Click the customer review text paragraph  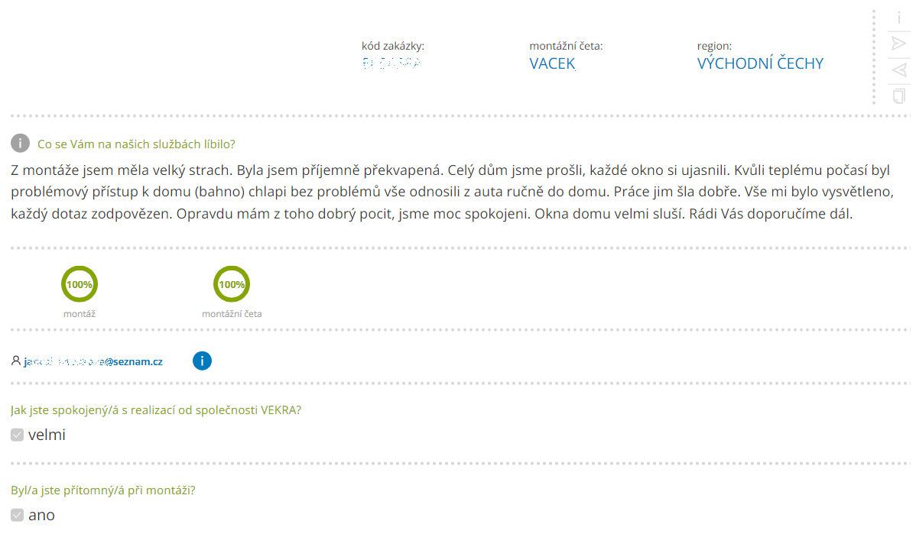(452, 192)
